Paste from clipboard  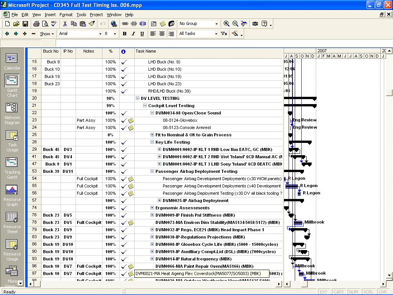[x=83, y=23]
